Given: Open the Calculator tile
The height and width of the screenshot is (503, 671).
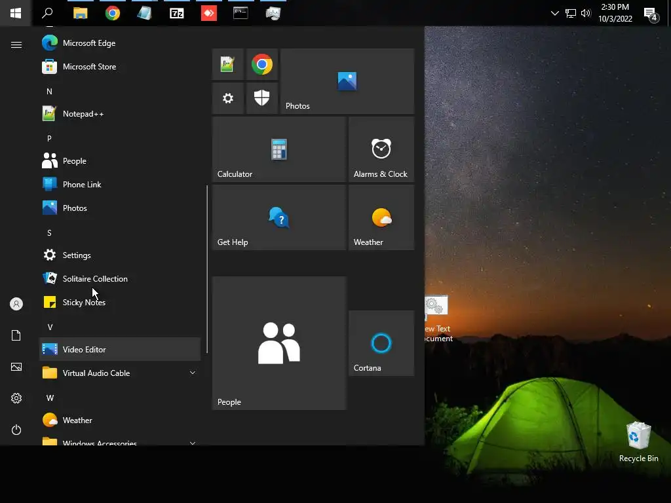Looking at the screenshot, I should click(x=279, y=149).
